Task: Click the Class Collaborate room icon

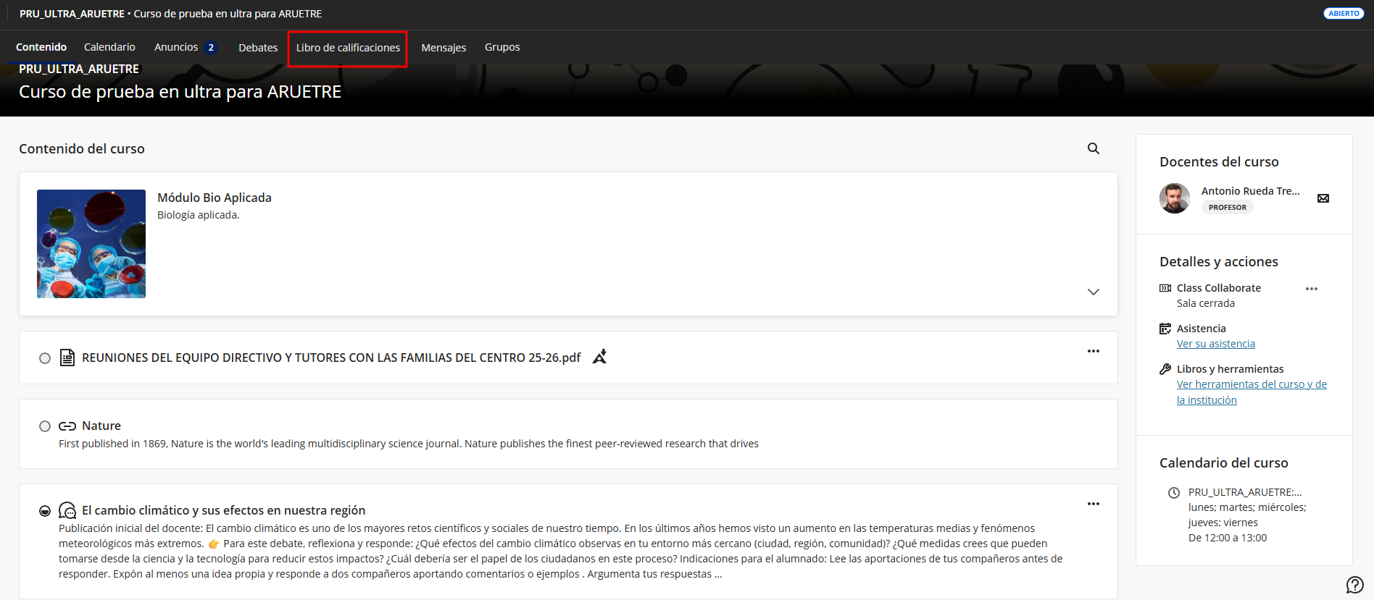Action: point(1165,288)
